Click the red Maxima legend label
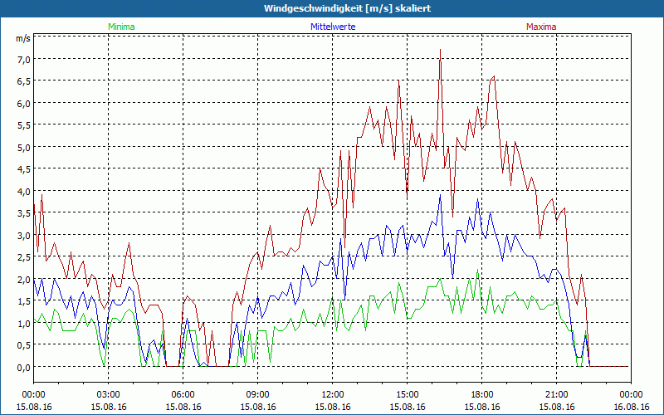This screenshot has width=664, height=415. (541, 27)
